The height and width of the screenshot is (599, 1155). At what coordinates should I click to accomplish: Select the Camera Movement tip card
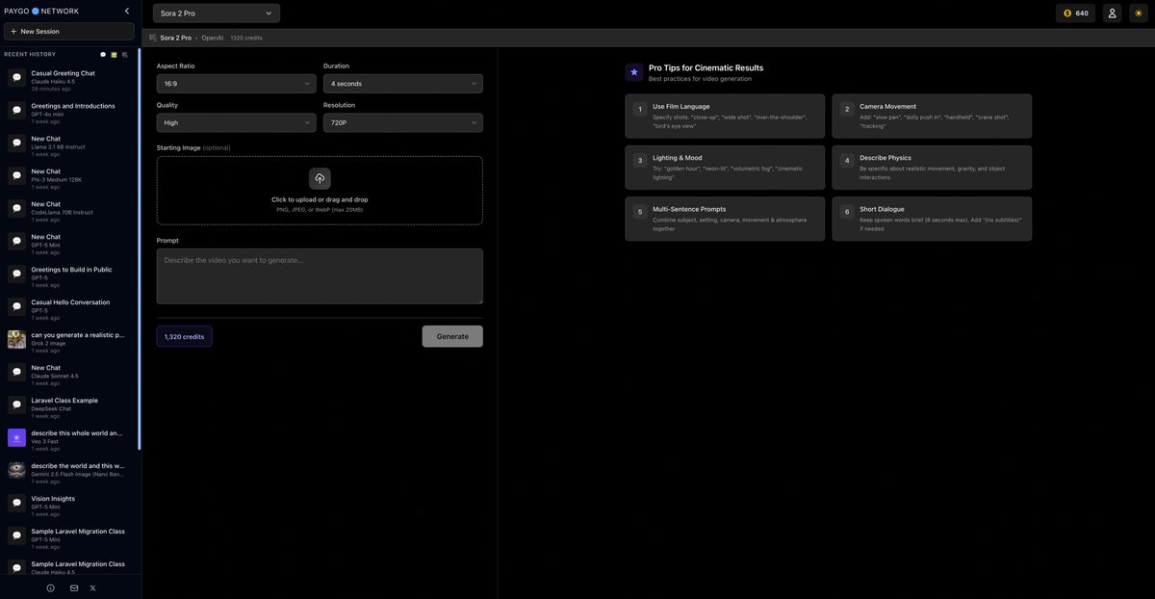932,117
